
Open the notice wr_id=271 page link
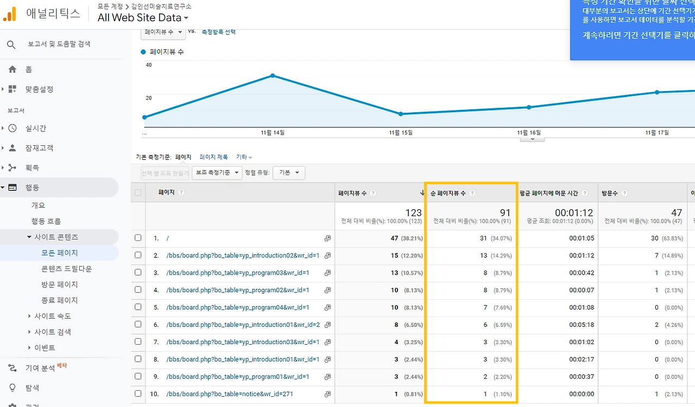[x=230, y=394]
